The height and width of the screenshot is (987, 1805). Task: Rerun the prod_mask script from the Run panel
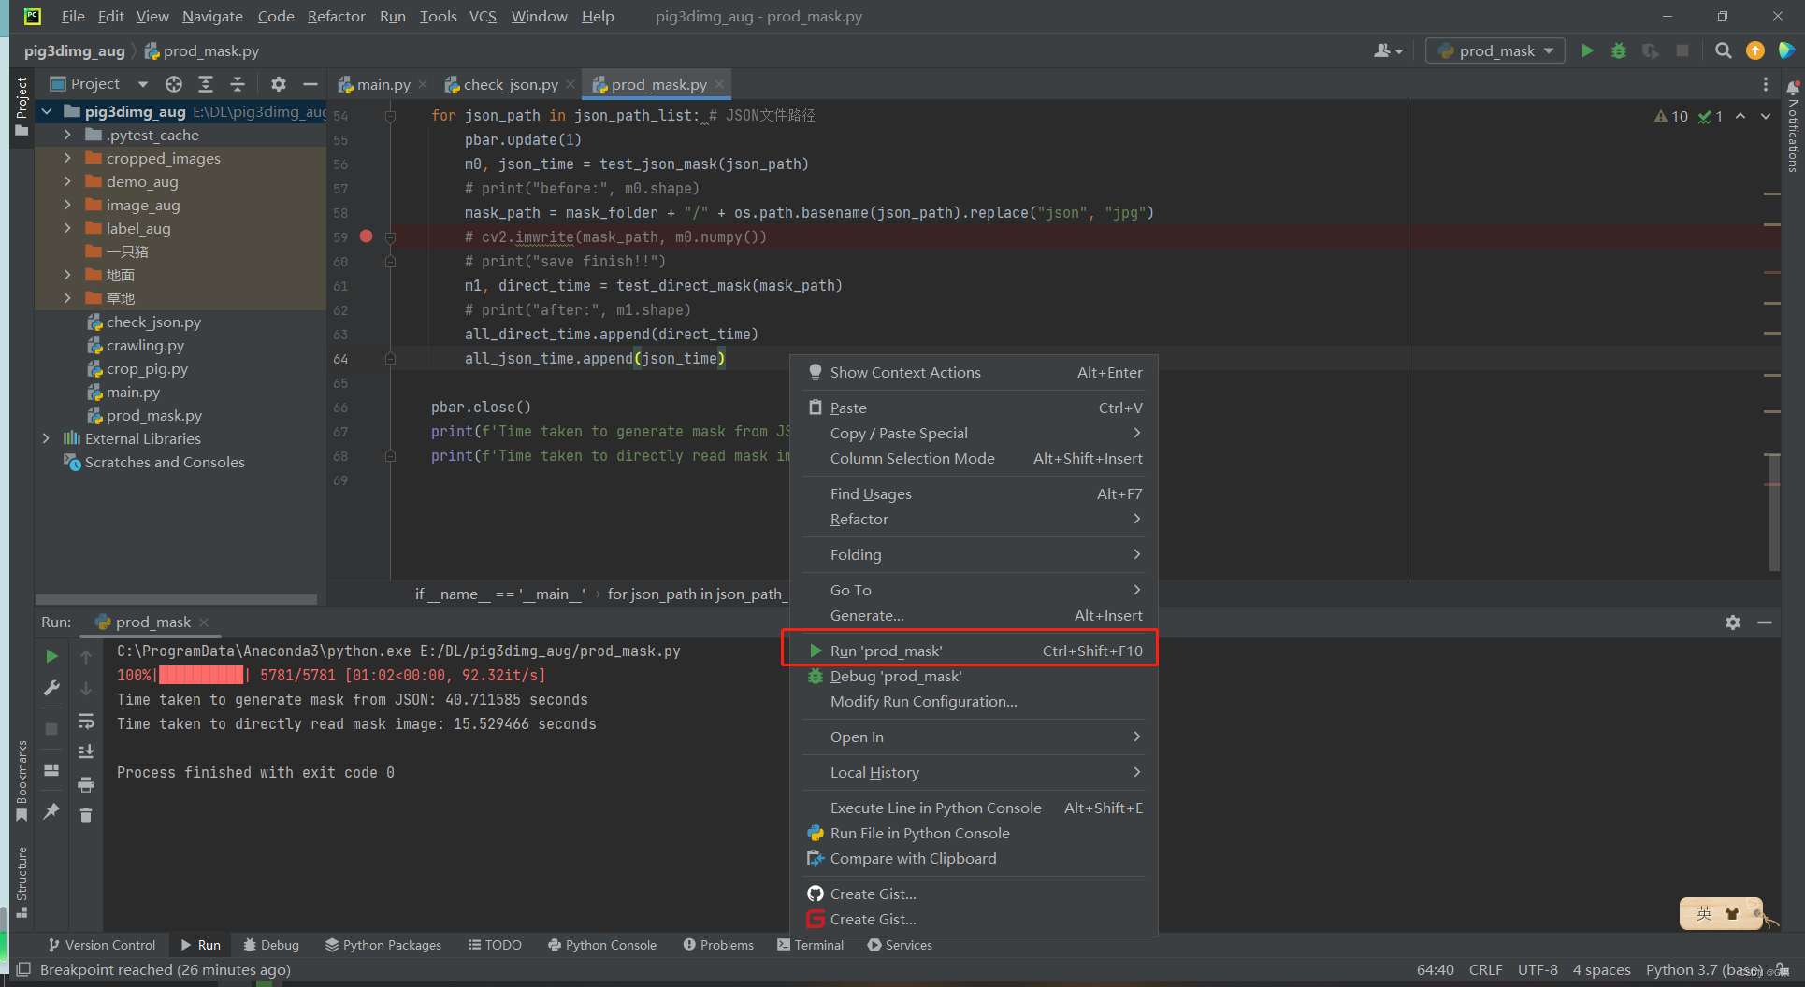tap(51, 655)
